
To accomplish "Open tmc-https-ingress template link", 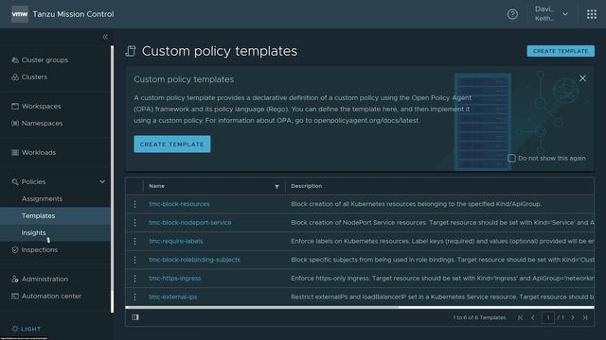I will (x=175, y=279).
